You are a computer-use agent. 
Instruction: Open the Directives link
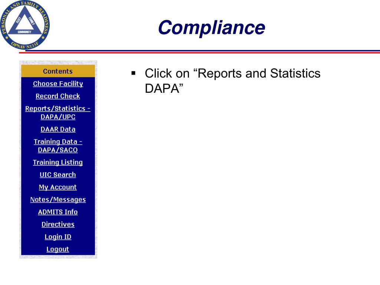tap(58, 224)
